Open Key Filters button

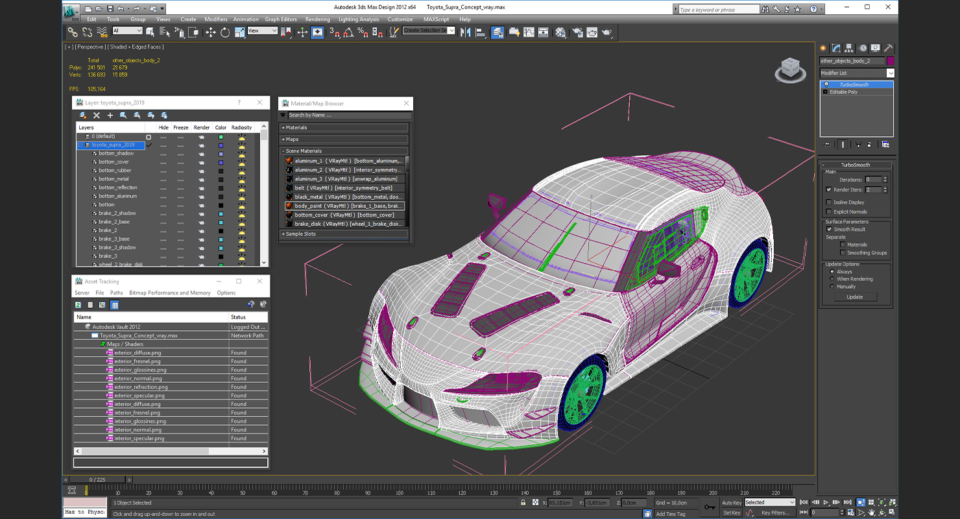(x=775, y=513)
